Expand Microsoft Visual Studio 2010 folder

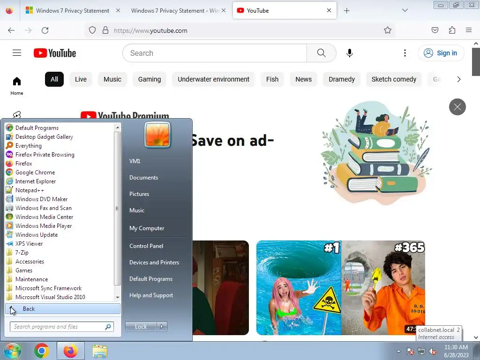tap(50, 297)
